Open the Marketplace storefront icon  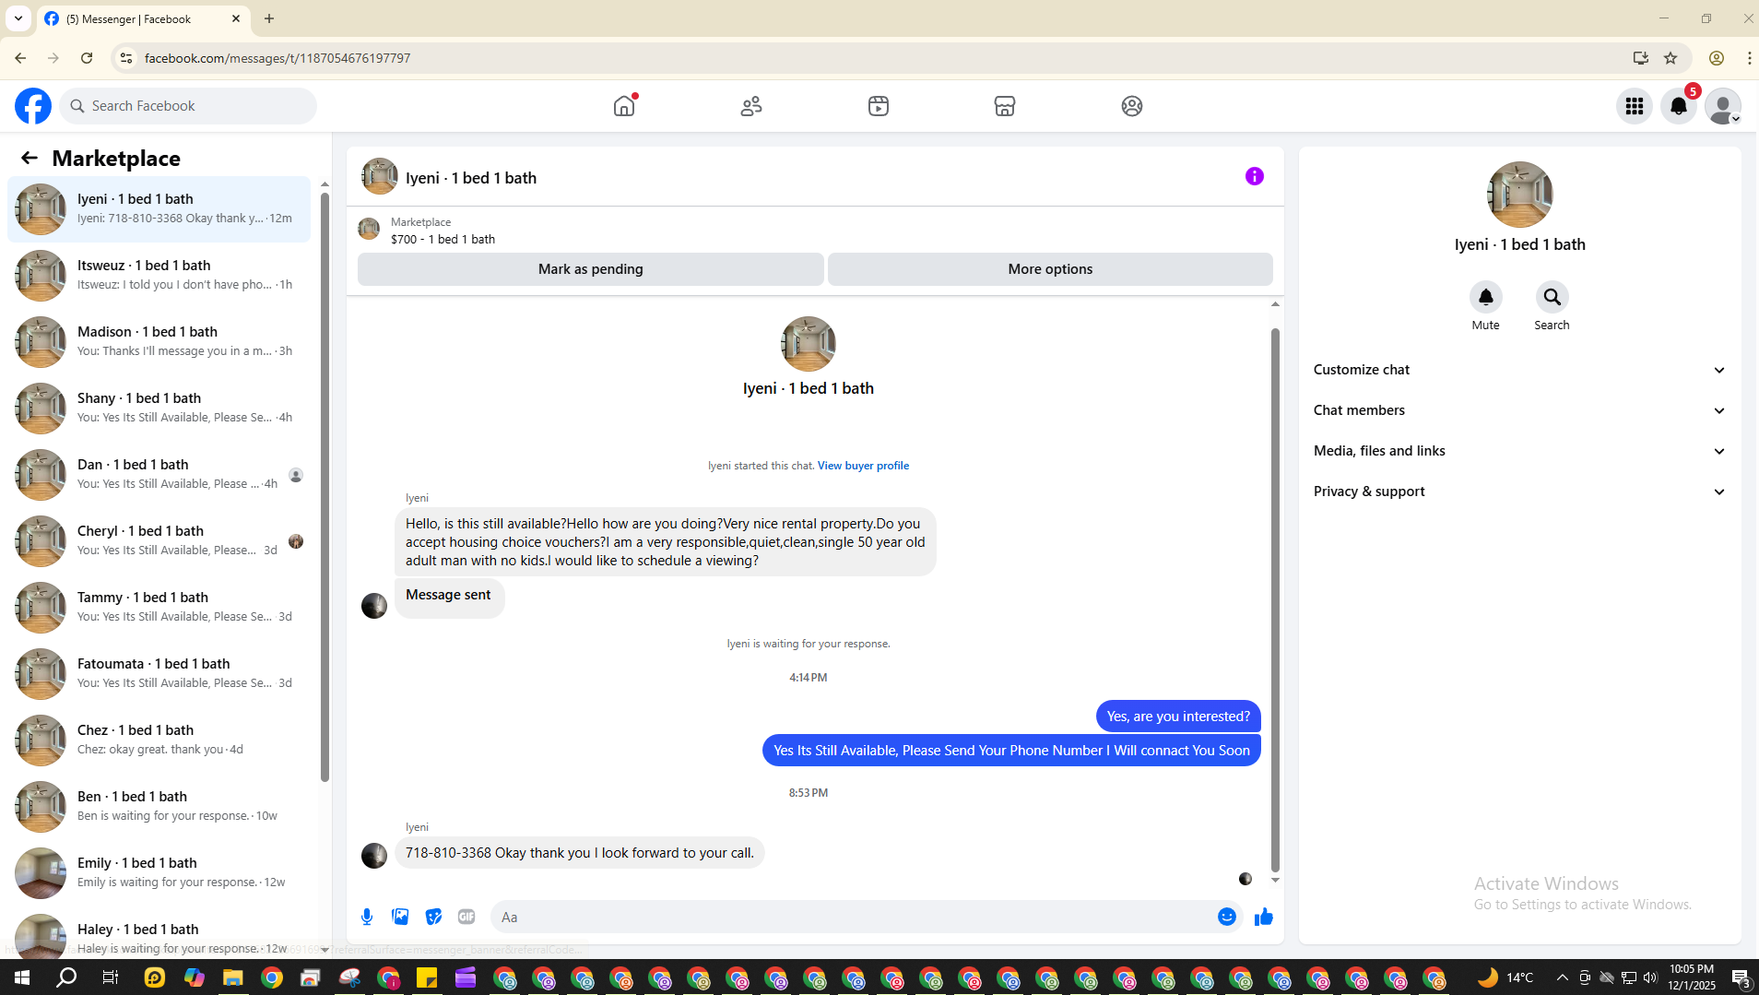coord(1005,106)
